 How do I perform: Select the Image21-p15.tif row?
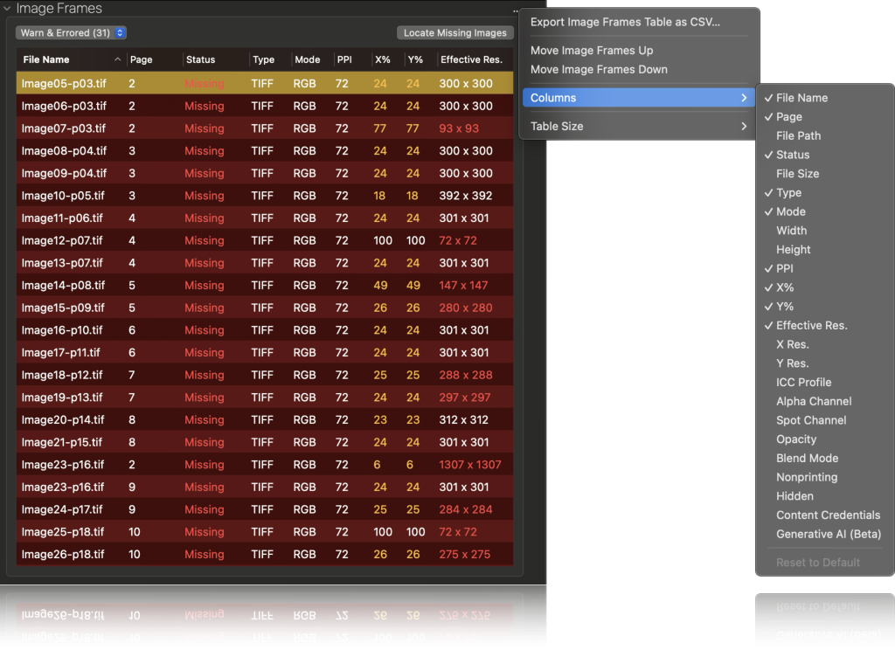point(264,442)
